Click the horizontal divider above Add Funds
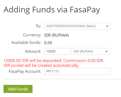Viewport: 121px width, 97px height. click(62, 79)
